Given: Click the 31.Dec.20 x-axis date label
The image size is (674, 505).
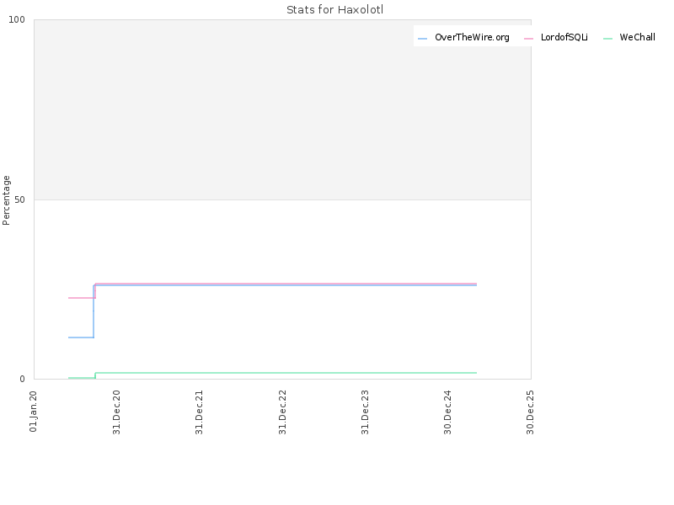Looking at the screenshot, I should point(116,412).
